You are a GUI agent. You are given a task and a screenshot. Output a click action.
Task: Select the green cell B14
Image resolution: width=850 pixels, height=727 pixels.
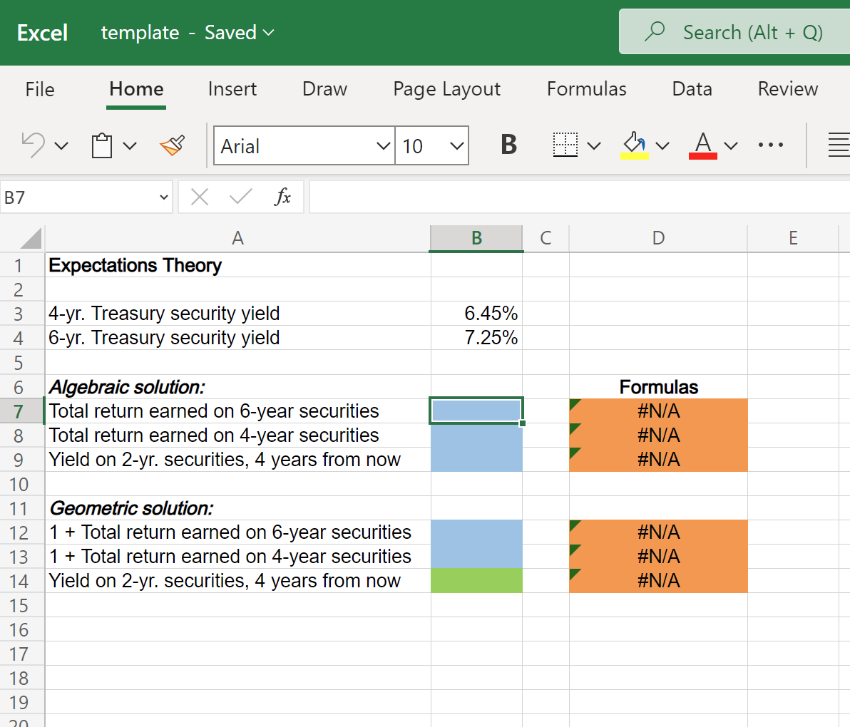[476, 580]
